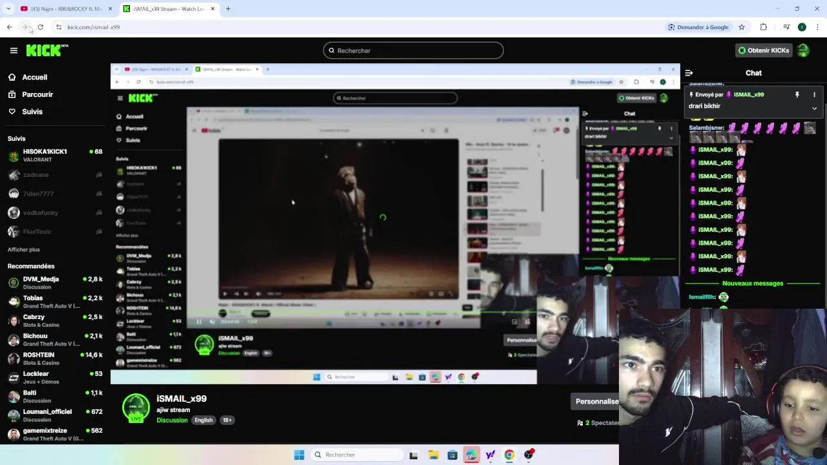Click the Parcourir browse icon
The width and height of the screenshot is (827, 465).
12,94
